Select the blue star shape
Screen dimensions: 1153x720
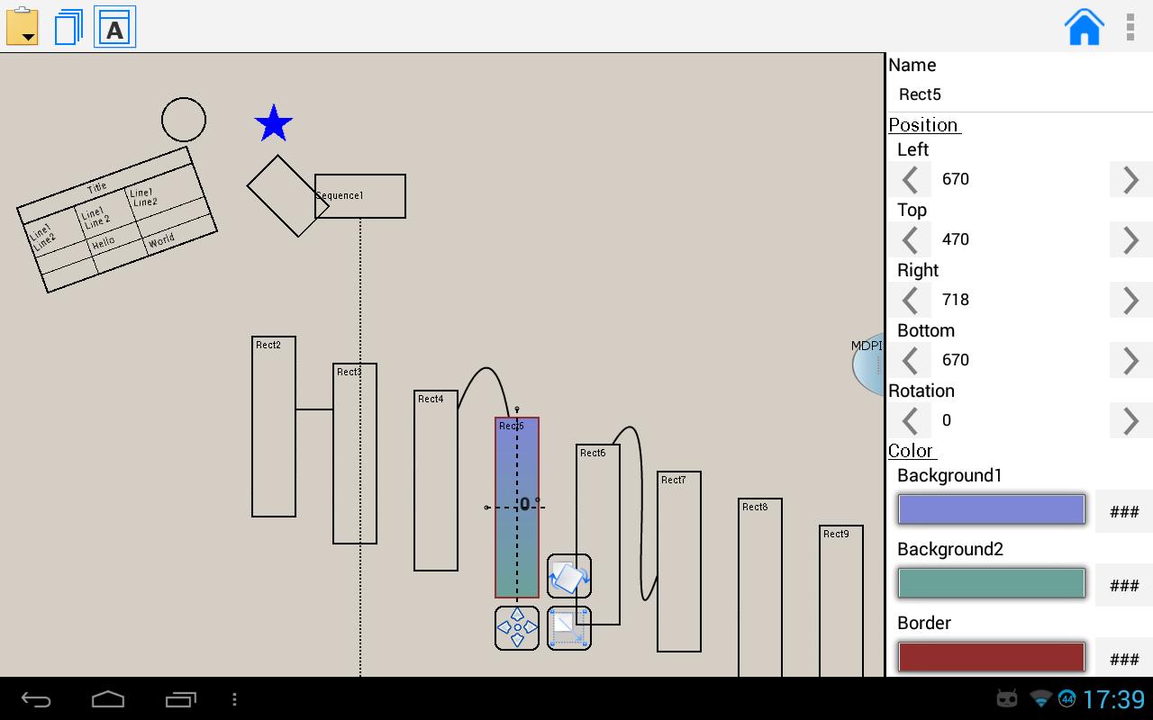click(x=274, y=123)
